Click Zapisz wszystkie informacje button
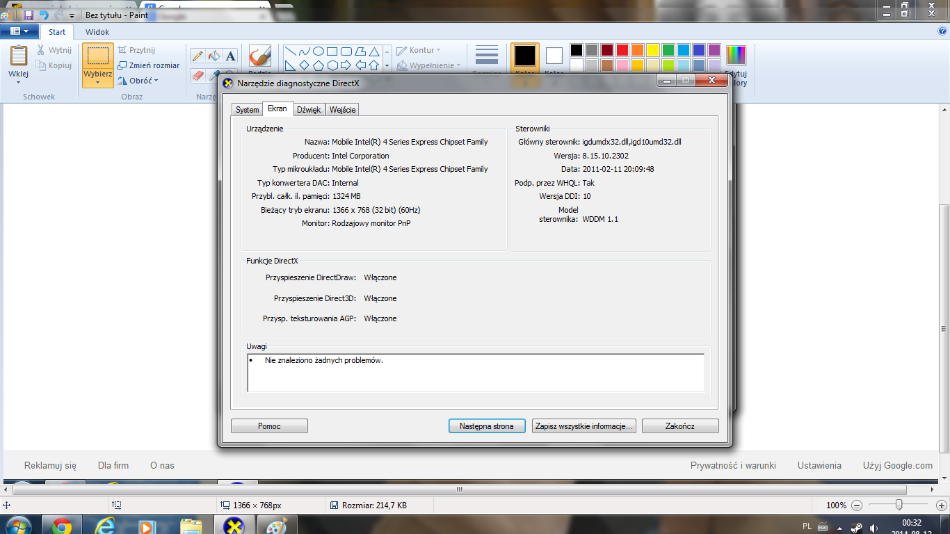The image size is (950, 534). click(x=583, y=426)
